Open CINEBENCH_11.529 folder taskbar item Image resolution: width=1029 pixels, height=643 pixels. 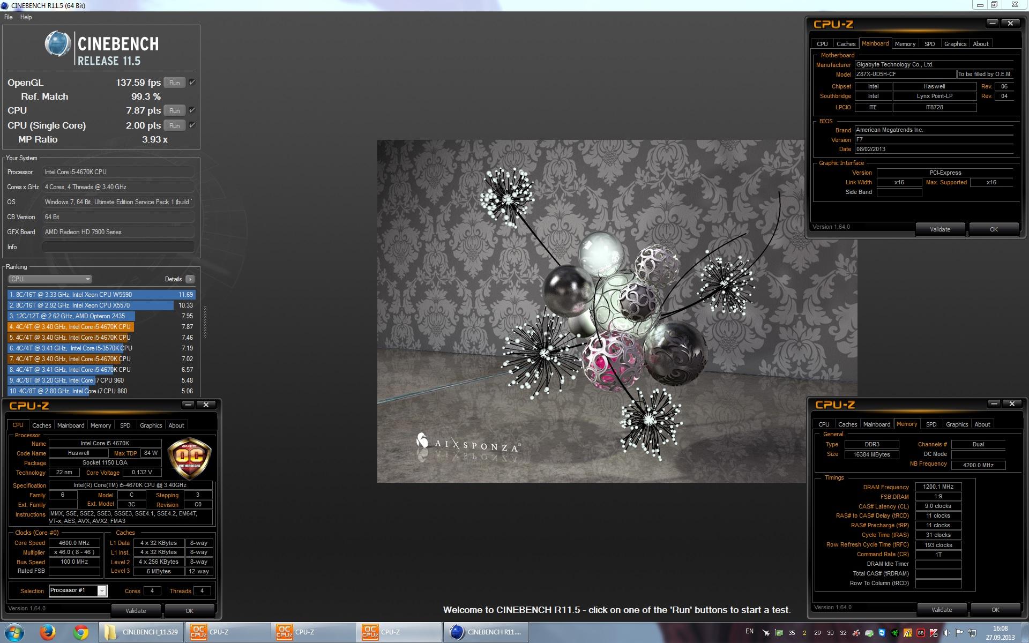(141, 632)
